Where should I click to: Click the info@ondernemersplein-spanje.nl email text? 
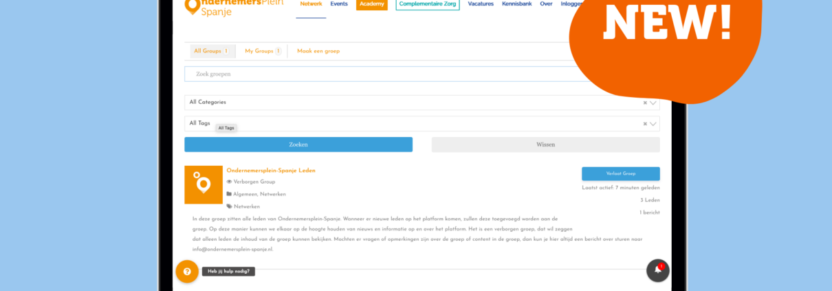232,249
